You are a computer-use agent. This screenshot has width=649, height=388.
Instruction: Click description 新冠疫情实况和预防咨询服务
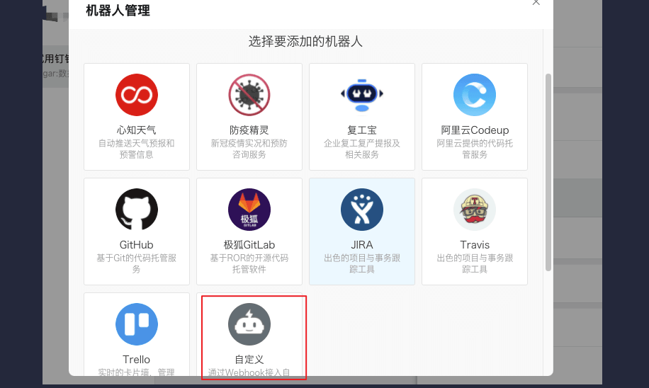point(249,149)
